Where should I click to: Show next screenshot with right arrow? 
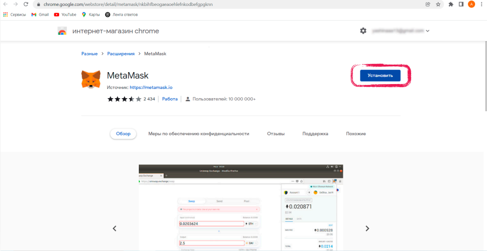click(x=368, y=228)
